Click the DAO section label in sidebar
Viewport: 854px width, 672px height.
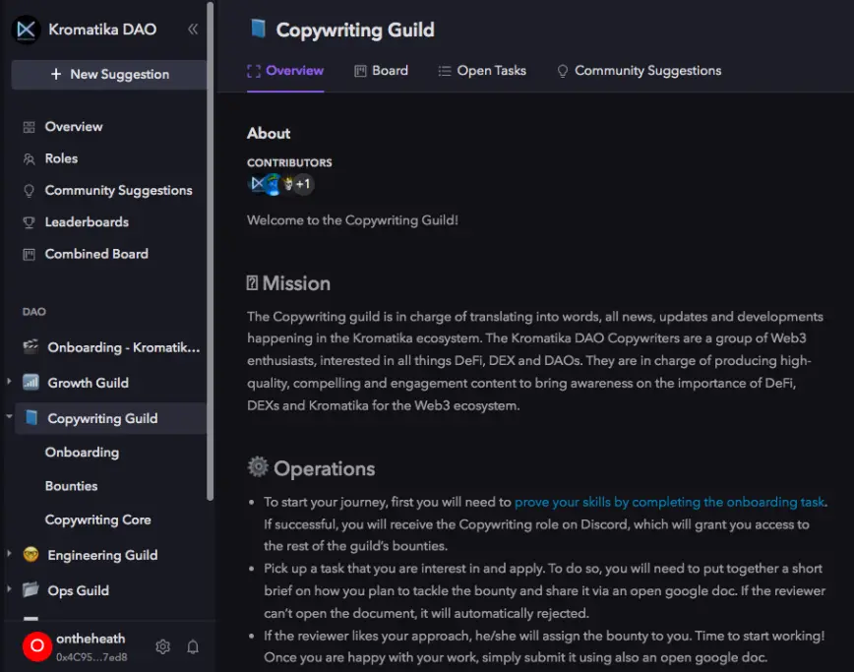[x=33, y=312]
